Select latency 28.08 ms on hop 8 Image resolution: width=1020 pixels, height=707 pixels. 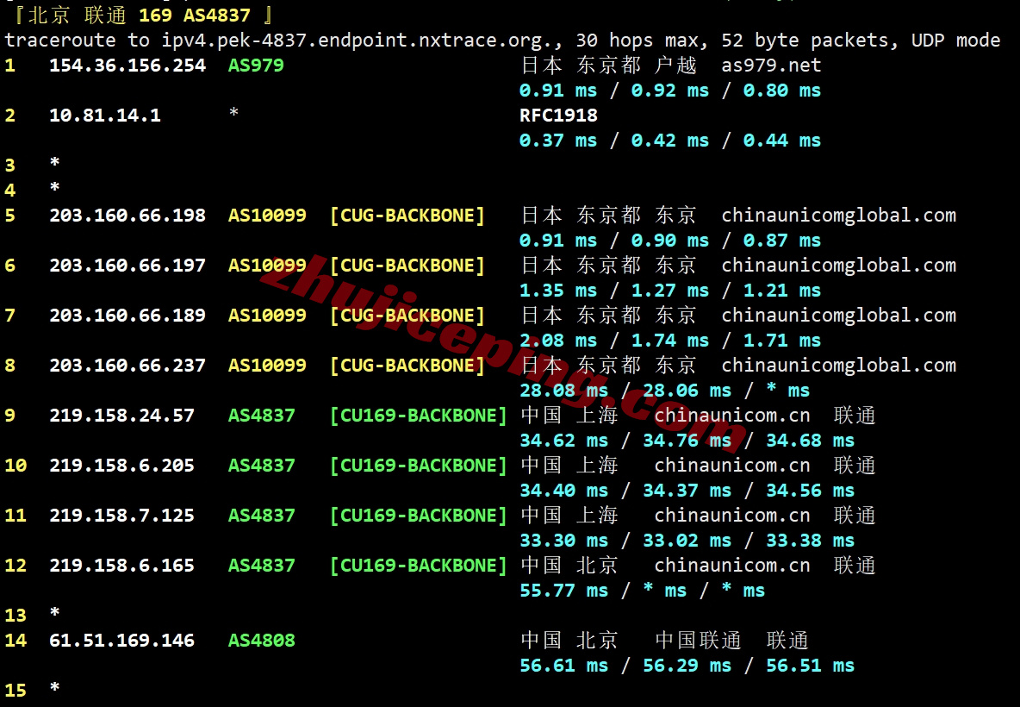564,391
